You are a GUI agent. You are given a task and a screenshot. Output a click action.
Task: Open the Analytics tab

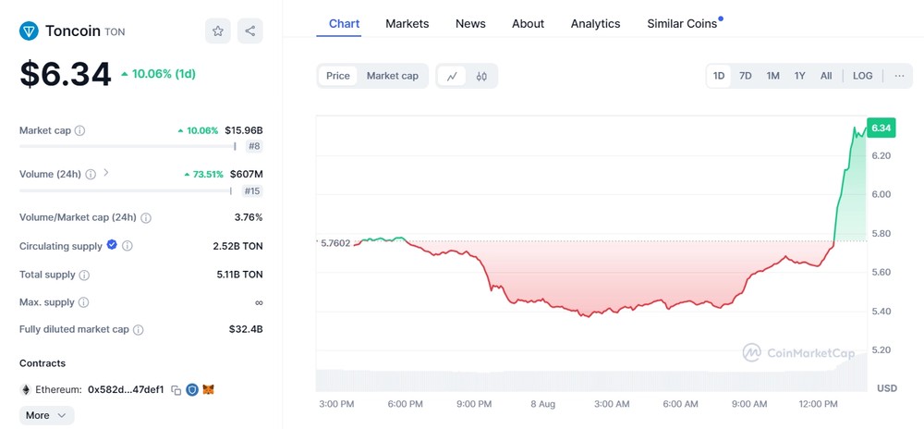coord(595,23)
